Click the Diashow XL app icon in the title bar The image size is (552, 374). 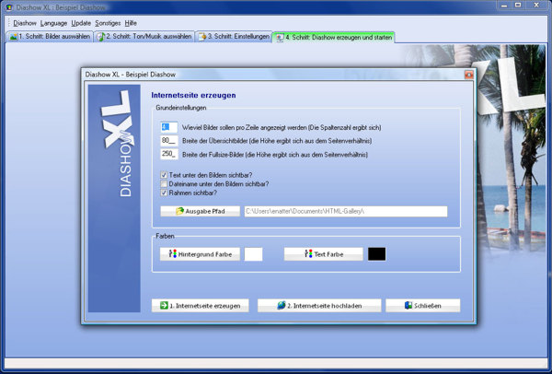tap(9, 7)
